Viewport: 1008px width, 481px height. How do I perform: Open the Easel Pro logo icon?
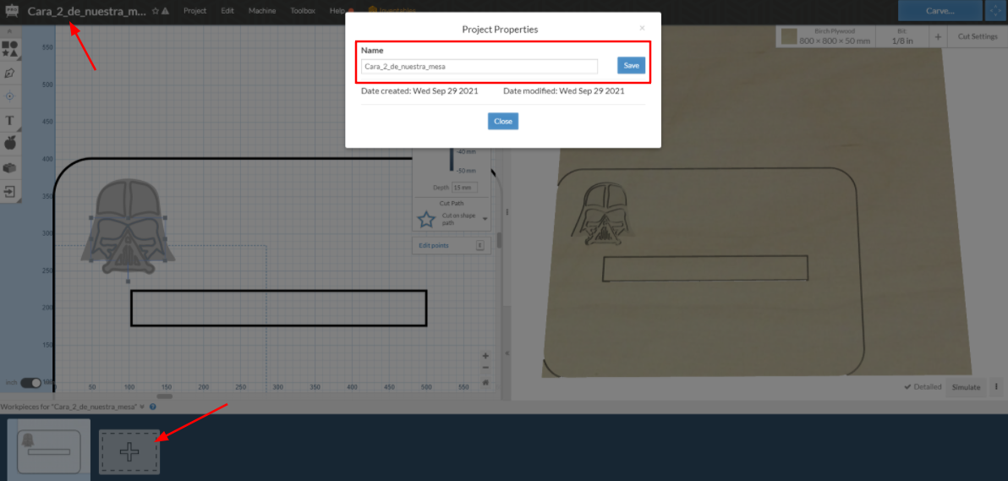tap(12, 11)
